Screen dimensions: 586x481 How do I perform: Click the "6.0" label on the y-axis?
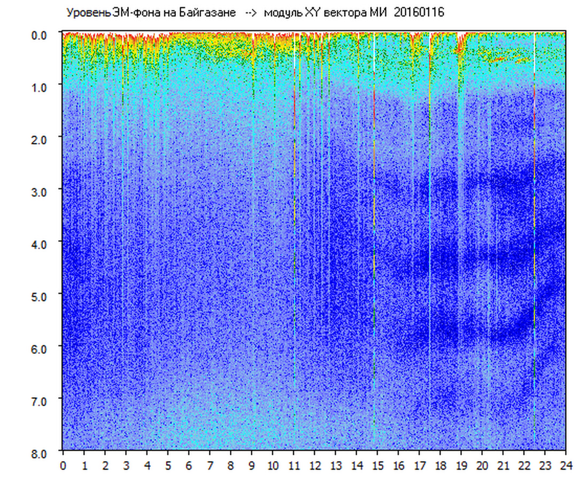tap(40, 348)
